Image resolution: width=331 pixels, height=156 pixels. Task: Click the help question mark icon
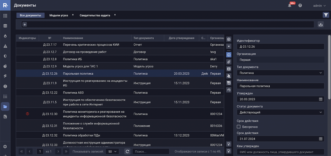300,5
